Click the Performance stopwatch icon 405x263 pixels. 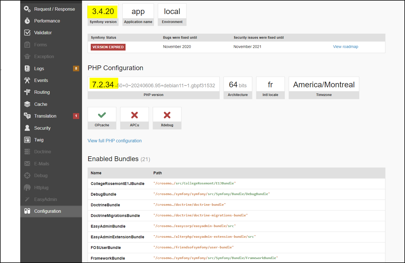coord(27,21)
